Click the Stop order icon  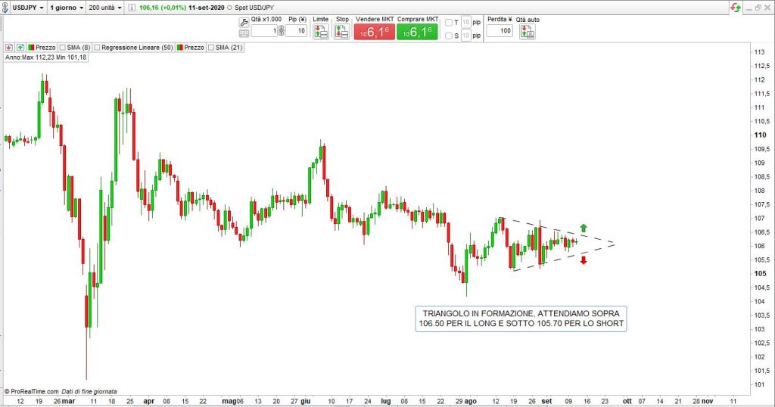343,32
